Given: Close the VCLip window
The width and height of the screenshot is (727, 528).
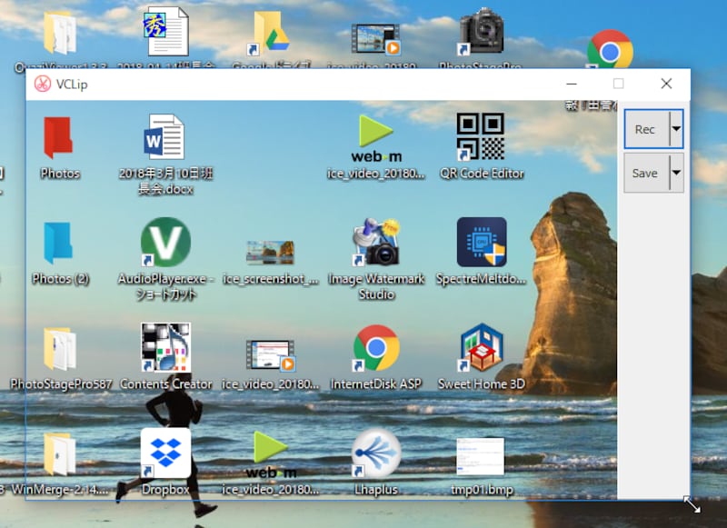Looking at the screenshot, I should click(x=666, y=84).
